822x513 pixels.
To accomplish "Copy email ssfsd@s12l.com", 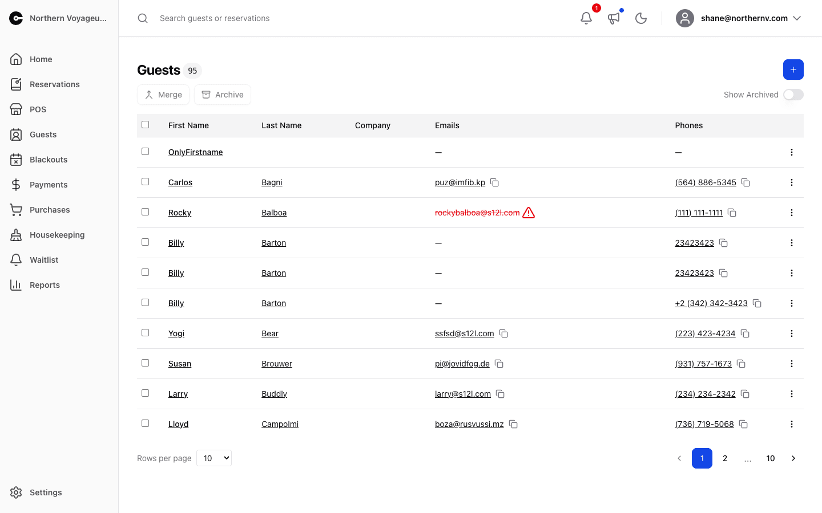I will pyautogui.click(x=503, y=333).
